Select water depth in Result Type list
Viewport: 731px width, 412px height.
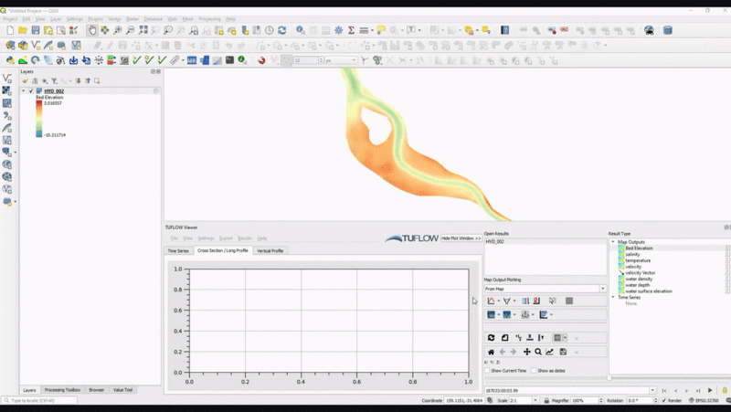(638, 285)
